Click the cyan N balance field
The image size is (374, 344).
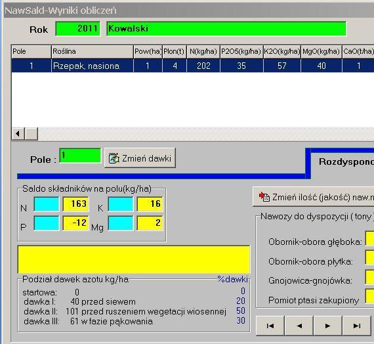47,204
